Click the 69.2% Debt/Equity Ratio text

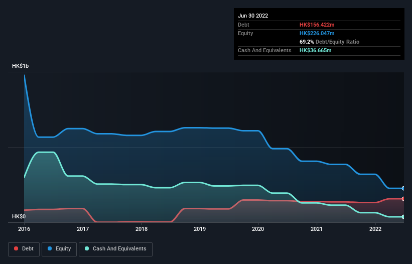(330, 42)
